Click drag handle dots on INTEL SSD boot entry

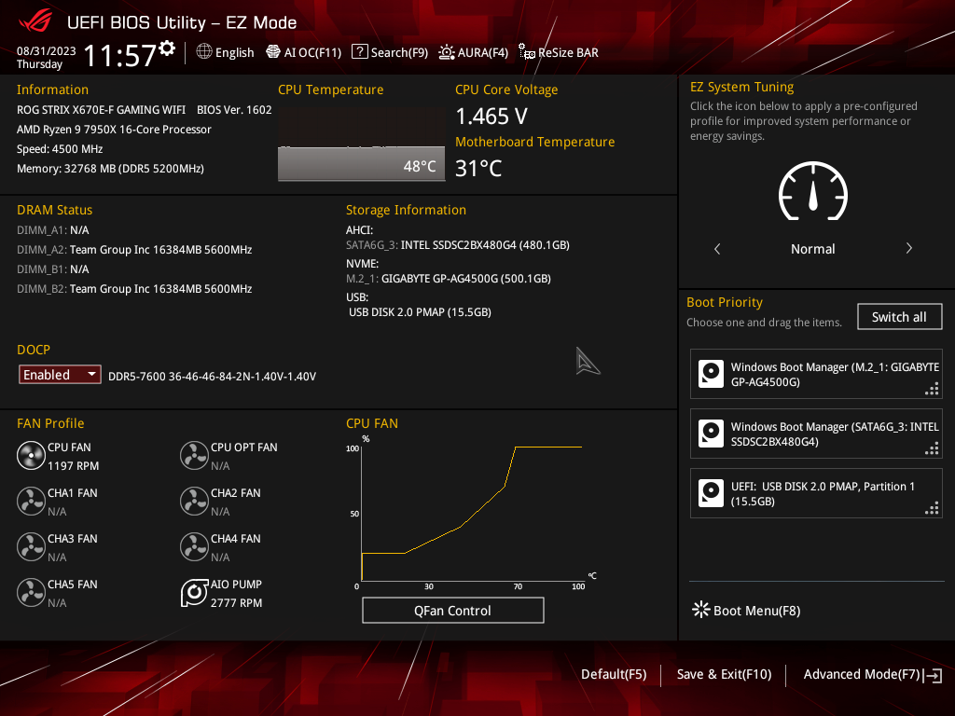point(932,448)
